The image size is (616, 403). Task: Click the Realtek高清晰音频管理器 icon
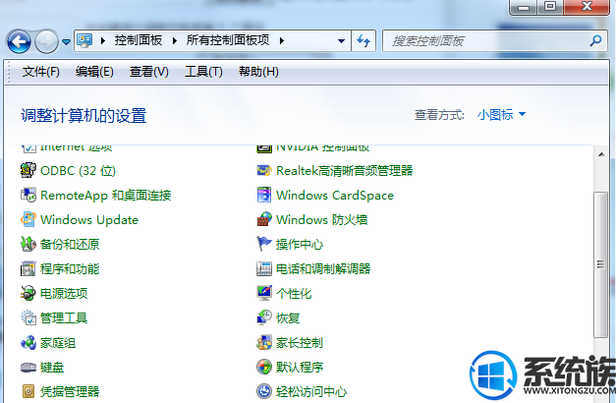[264, 171]
